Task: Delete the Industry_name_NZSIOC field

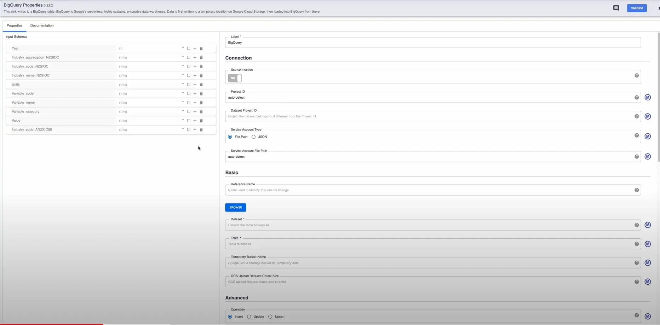Action: pos(201,75)
